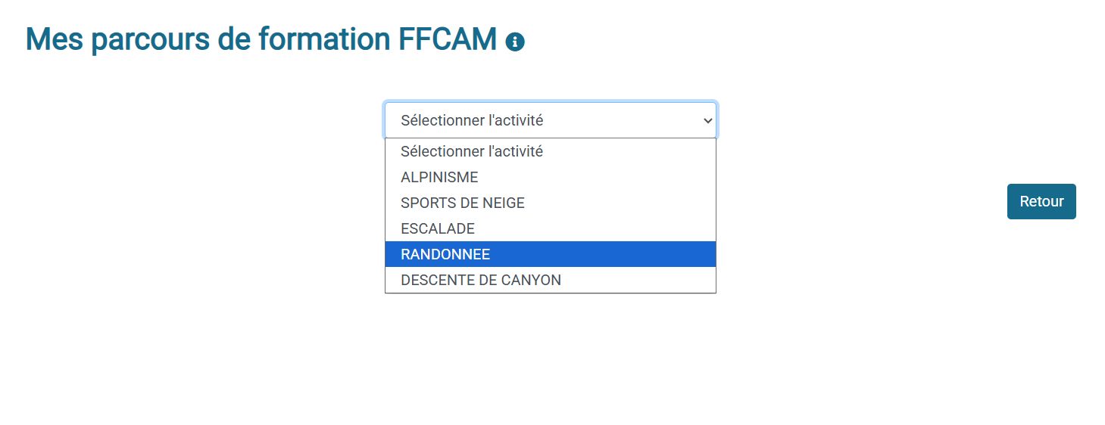This screenshot has width=1105, height=425.
Task: Select the canyoning entry at list bottom
Action: point(481,280)
